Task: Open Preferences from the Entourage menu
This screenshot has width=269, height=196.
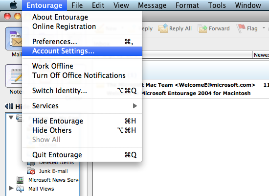Action: [x=82, y=42]
